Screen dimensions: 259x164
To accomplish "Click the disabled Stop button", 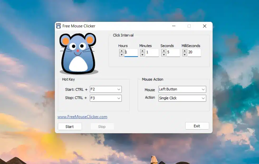I will click(102, 127).
